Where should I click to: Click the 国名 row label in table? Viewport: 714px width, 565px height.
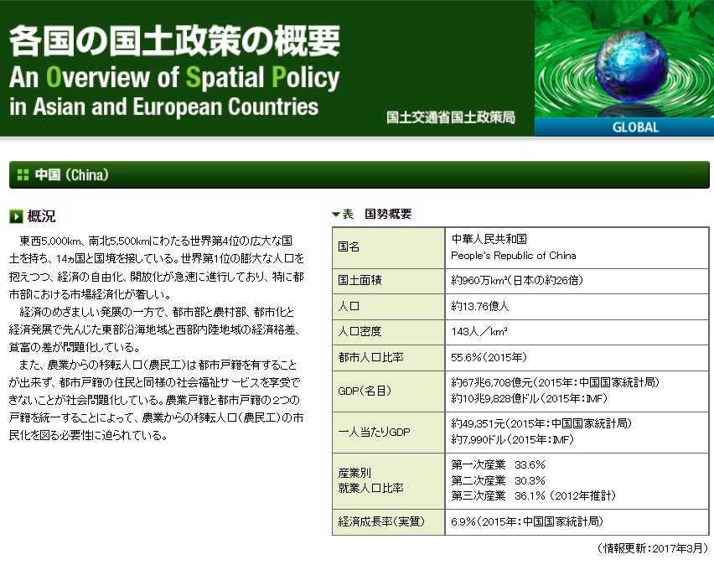click(349, 247)
